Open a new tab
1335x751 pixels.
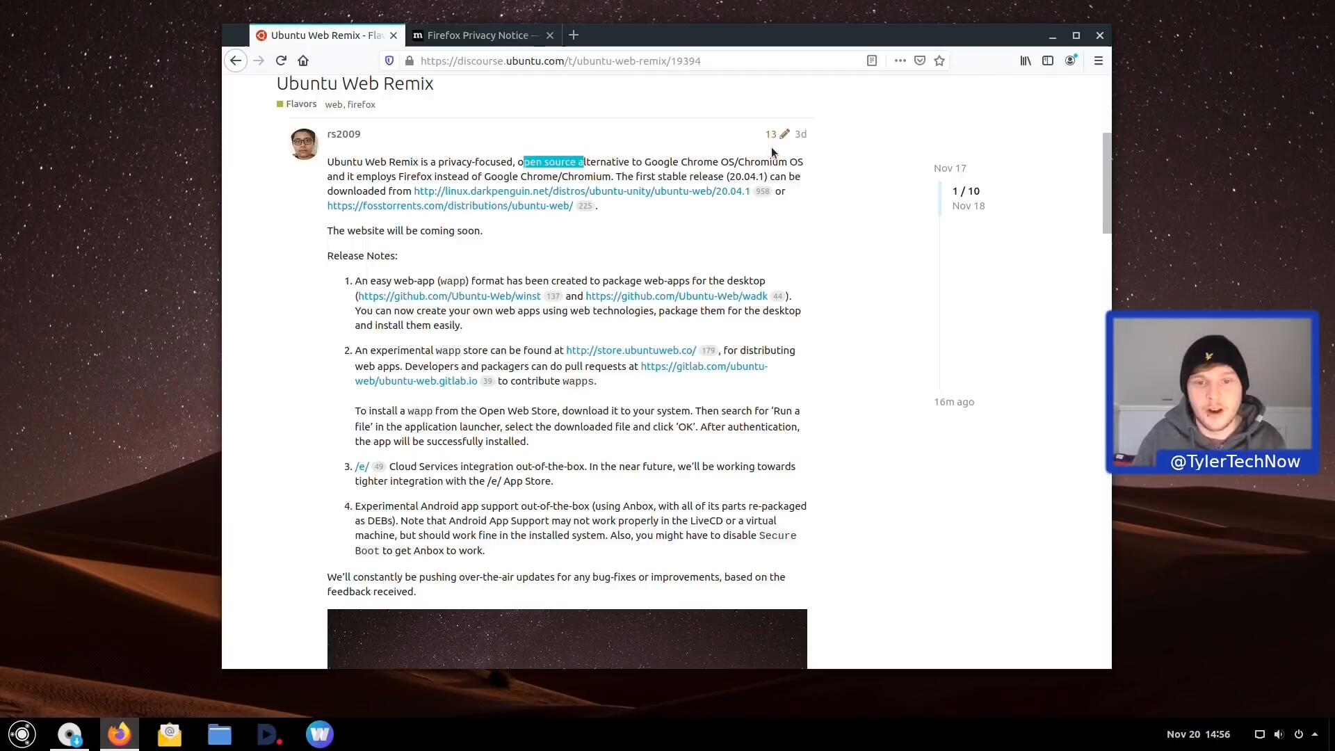pyautogui.click(x=574, y=35)
